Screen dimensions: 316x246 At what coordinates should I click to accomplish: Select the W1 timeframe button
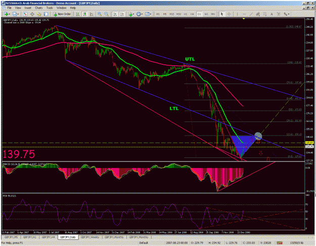coord(206,14)
